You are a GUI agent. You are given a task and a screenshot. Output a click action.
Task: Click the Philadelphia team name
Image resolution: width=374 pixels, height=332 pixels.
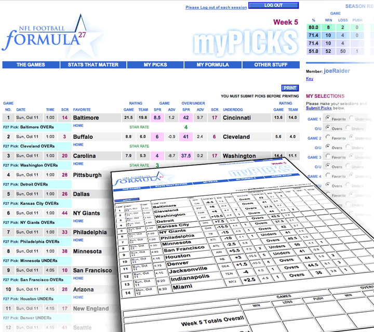(x=90, y=232)
